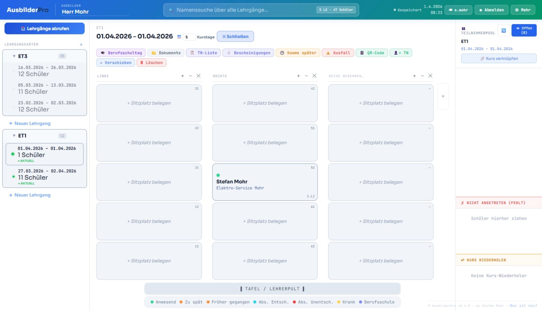The width and height of the screenshot is (542, 311).
Task: Toggle Offen (0) pool filter
Action: [524, 30]
